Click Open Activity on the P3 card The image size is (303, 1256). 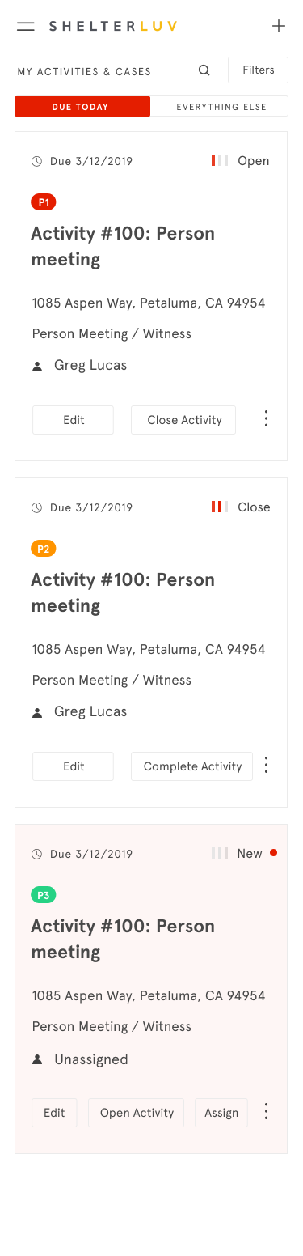tap(137, 1113)
